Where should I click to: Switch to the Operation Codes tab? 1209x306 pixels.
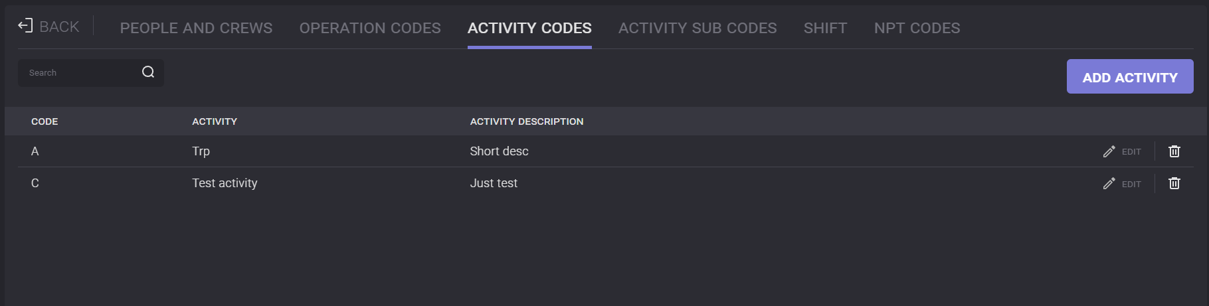pos(370,28)
